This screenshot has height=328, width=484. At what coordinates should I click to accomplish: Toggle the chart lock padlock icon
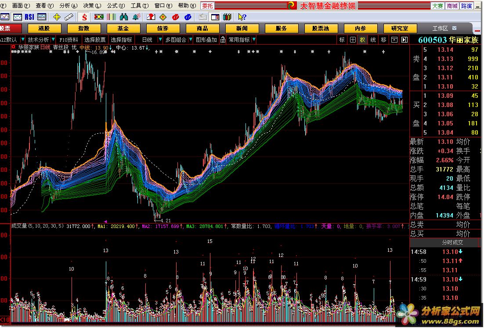coord(223,40)
